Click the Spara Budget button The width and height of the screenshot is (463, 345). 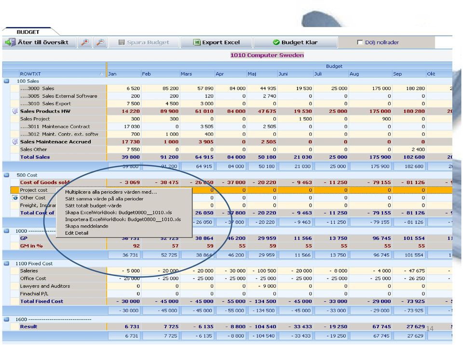[x=144, y=42]
